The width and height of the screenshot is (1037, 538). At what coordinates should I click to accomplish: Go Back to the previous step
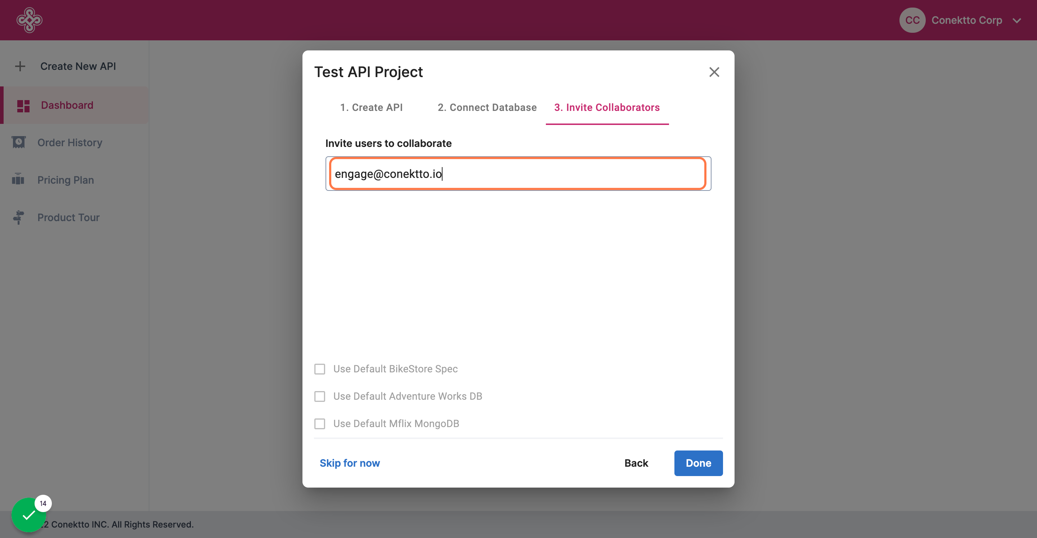636,463
